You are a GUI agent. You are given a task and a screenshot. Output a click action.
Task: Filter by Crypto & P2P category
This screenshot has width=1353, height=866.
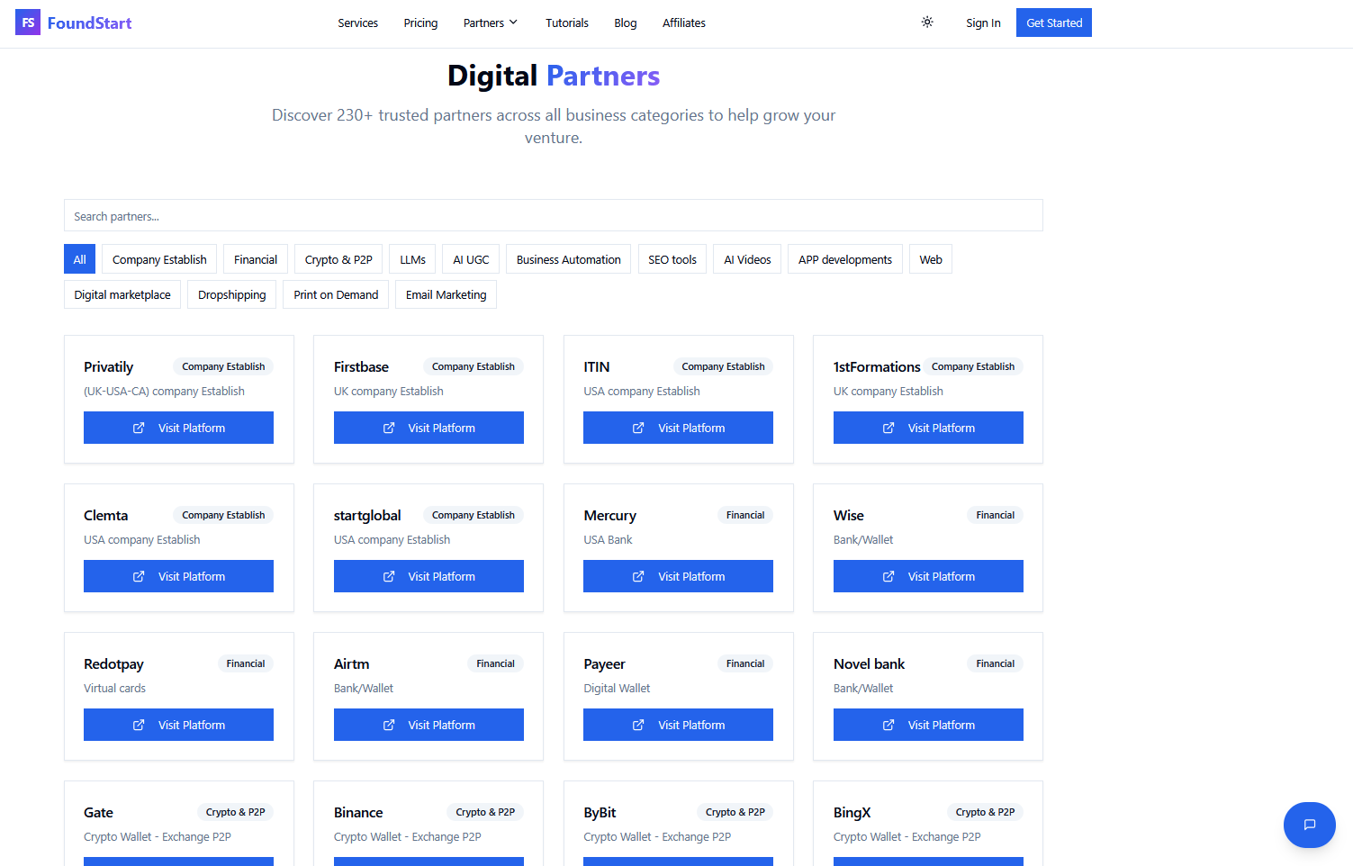(x=338, y=259)
